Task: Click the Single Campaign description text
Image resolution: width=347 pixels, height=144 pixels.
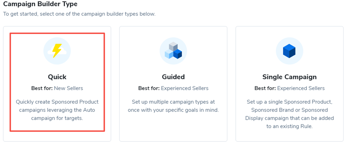Action: click(290, 114)
